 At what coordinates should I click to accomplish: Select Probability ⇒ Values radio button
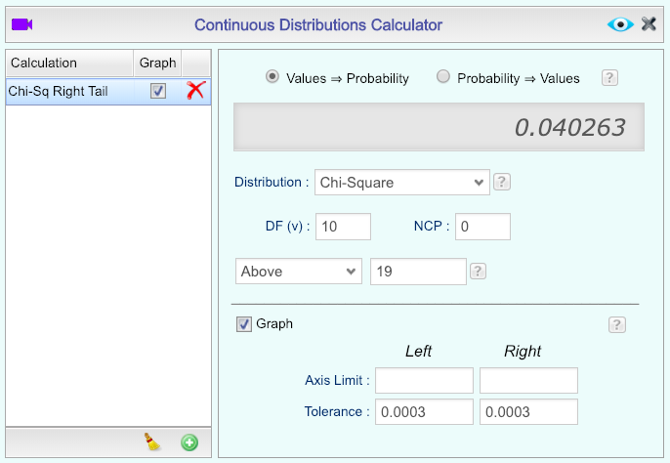coord(443,77)
